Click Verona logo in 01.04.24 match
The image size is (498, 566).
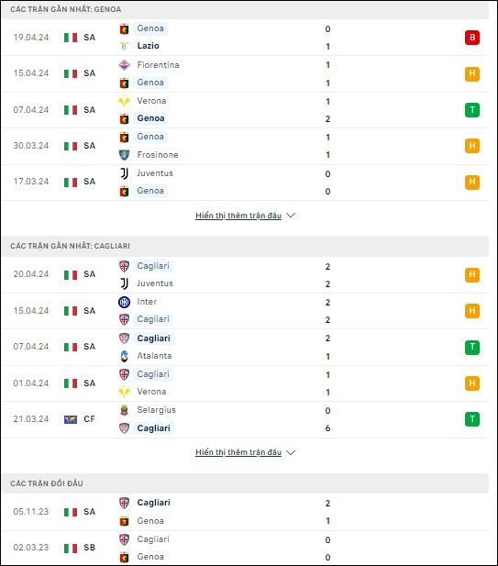pyautogui.click(x=124, y=392)
